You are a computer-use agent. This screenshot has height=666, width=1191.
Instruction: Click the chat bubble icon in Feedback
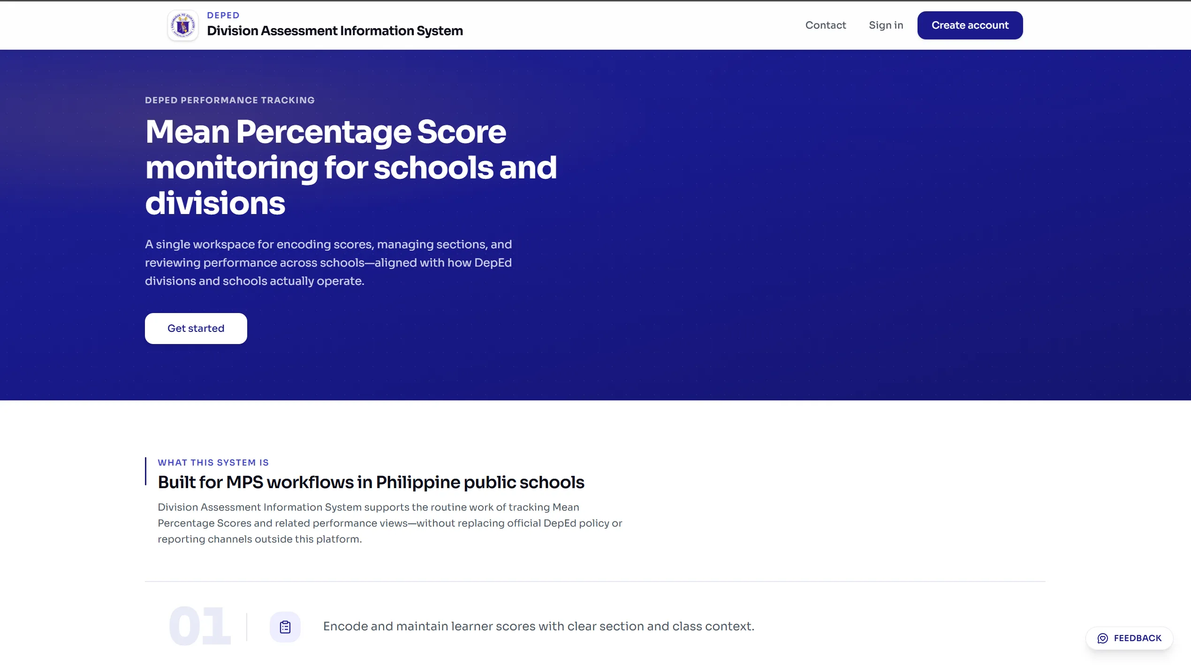1103,638
